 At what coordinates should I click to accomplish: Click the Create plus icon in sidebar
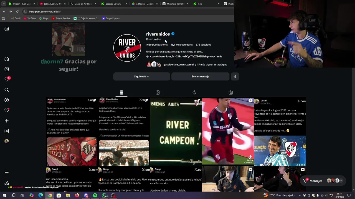(x=7, y=121)
